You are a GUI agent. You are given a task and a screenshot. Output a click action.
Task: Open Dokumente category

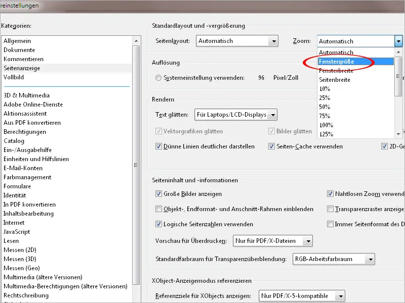tap(19, 50)
